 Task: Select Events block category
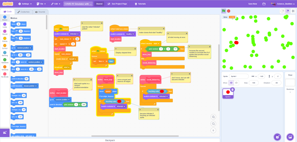click(5, 39)
